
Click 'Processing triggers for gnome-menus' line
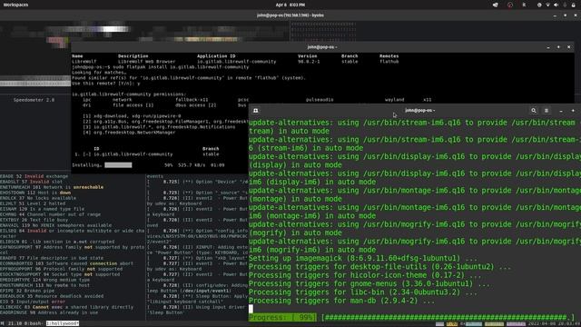click(369, 284)
